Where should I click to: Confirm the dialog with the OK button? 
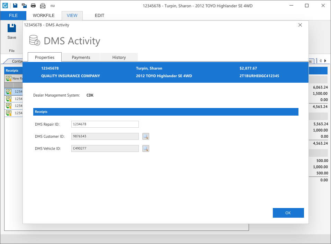coord(288,213)
